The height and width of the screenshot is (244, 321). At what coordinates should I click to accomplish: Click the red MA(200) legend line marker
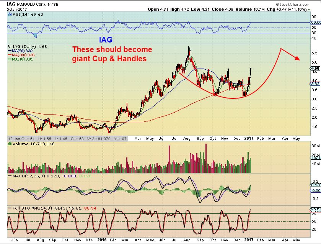[x=10, y=55]
